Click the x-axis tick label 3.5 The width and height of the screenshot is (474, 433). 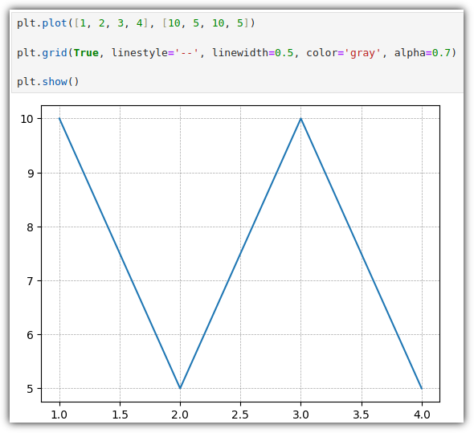tap(362, 415)
